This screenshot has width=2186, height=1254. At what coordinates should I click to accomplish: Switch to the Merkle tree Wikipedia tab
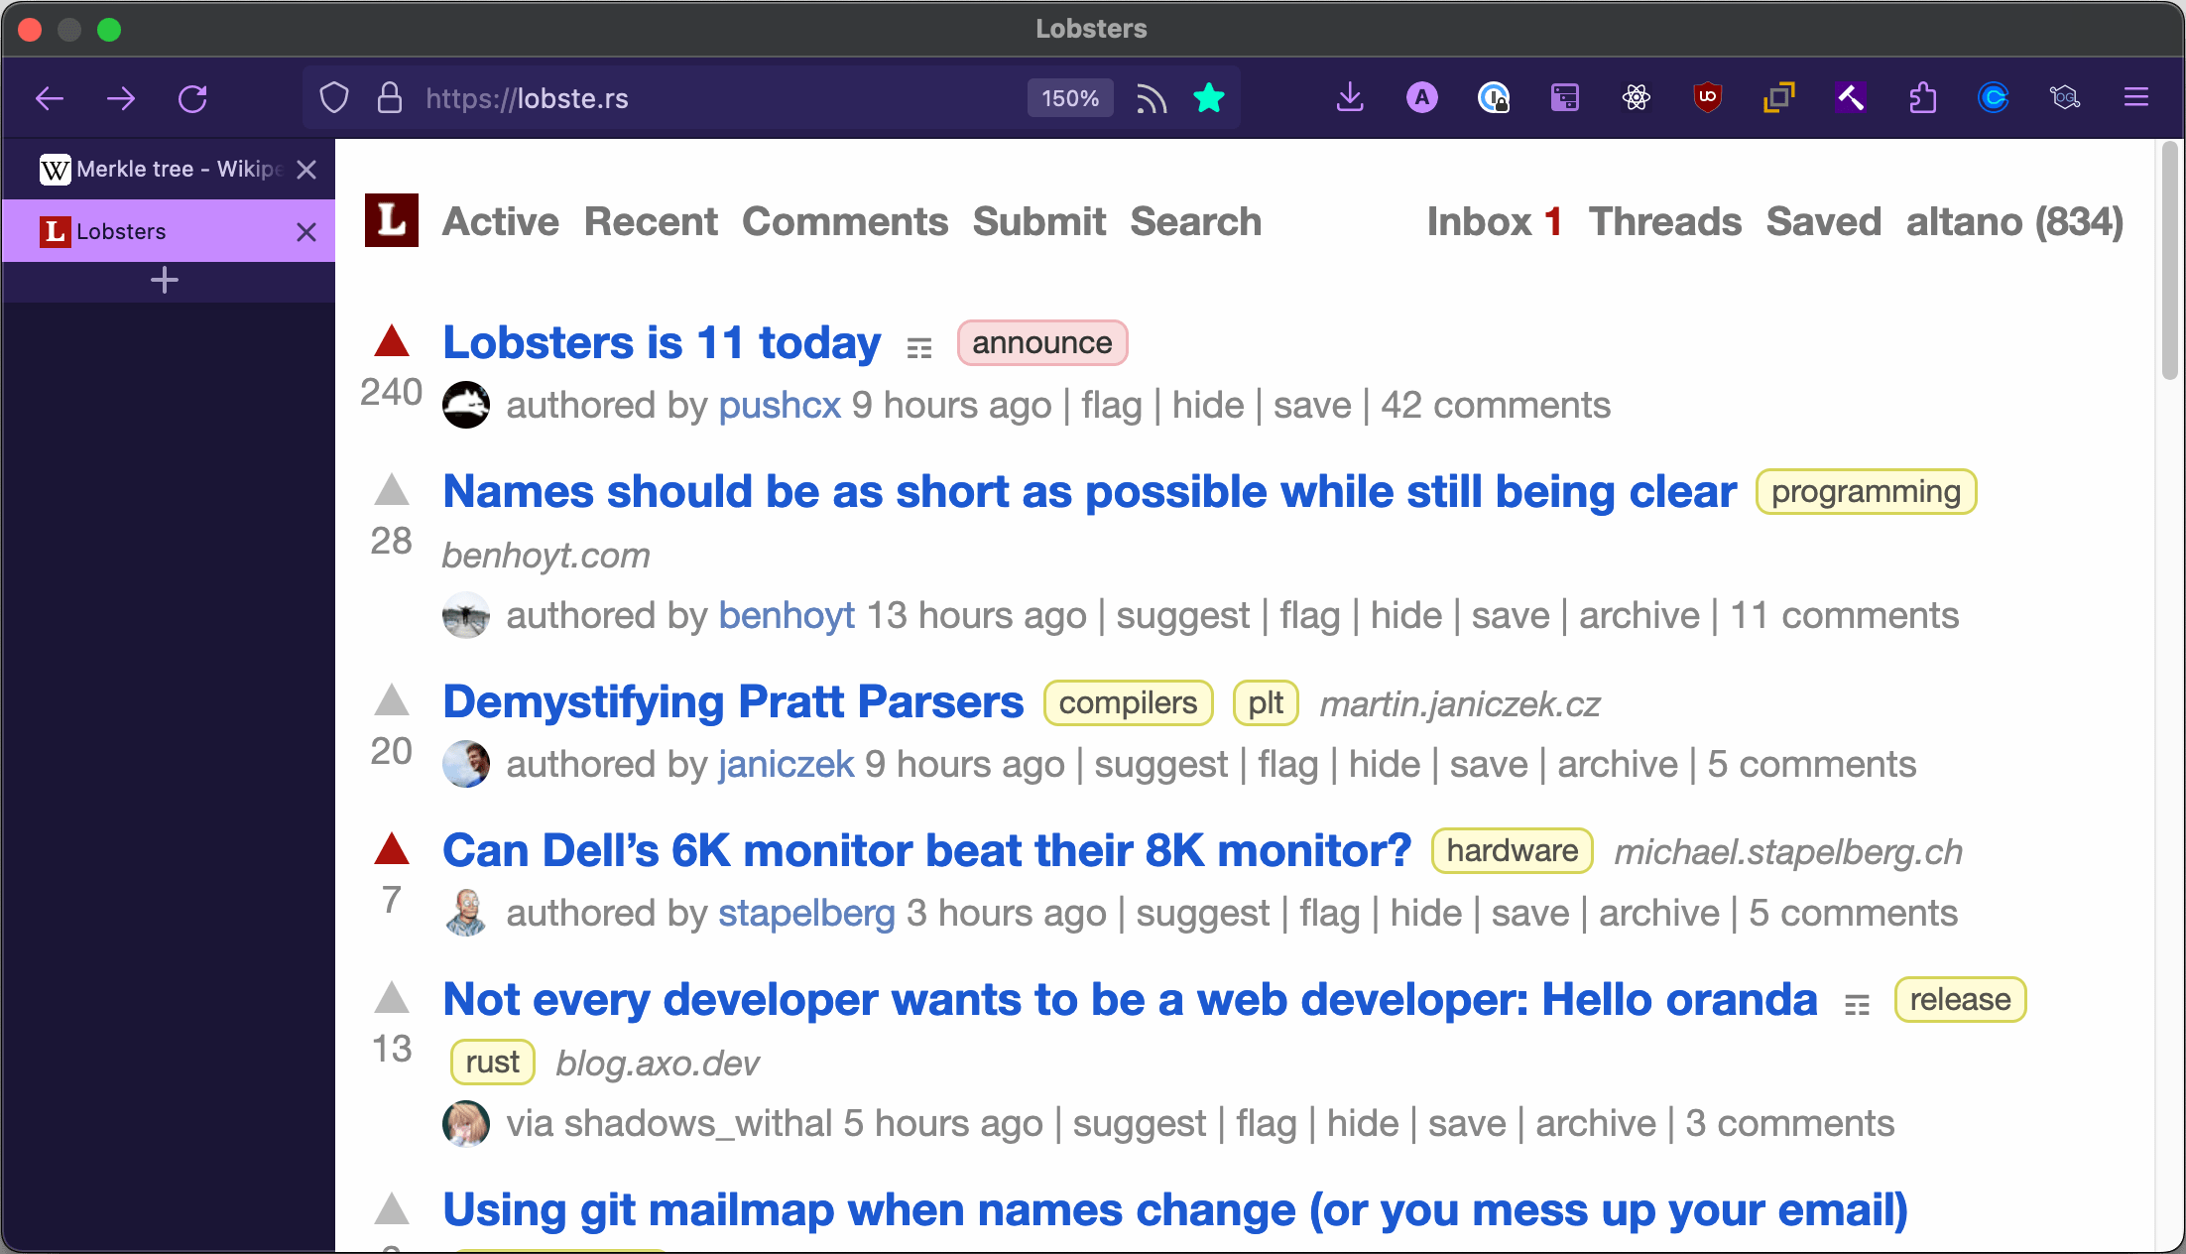tap(164, 169)
